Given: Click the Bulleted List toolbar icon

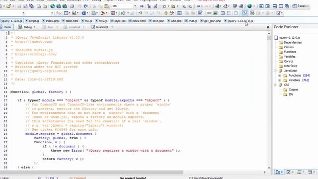Looking at the screenshot, I should coord(229,13).
